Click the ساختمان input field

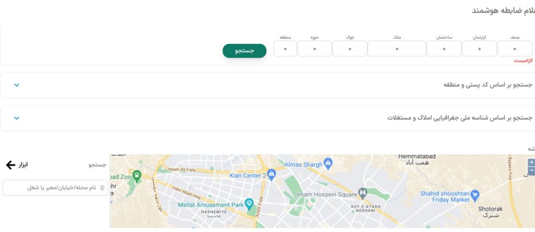coord(444,49)
